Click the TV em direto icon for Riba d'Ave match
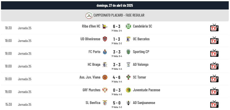 (214, 27)
